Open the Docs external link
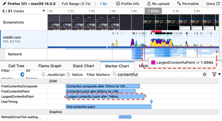 (213, 4)
